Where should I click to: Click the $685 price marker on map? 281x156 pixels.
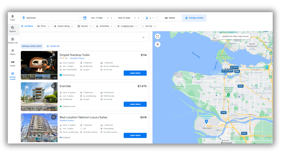coord(237,71)
